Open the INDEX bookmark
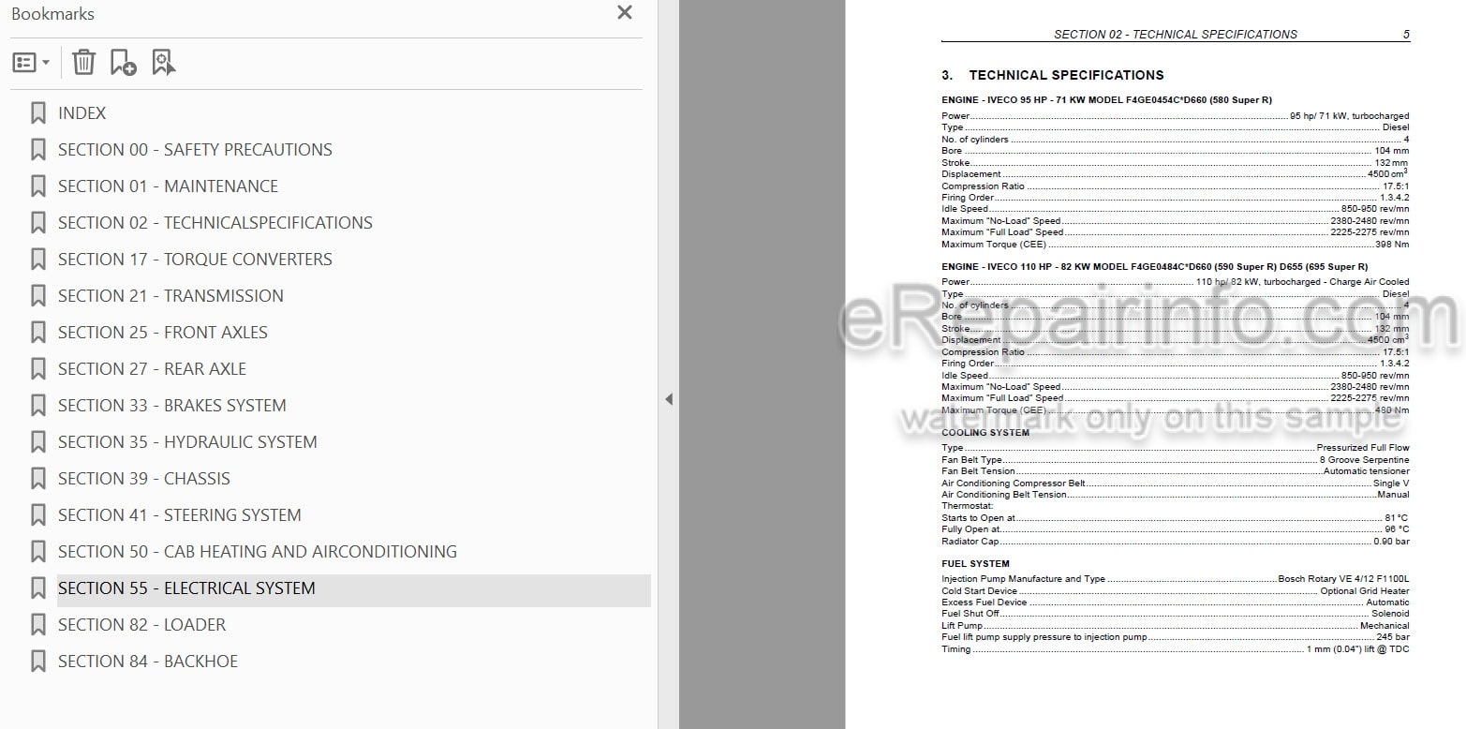 coord(82,113)
